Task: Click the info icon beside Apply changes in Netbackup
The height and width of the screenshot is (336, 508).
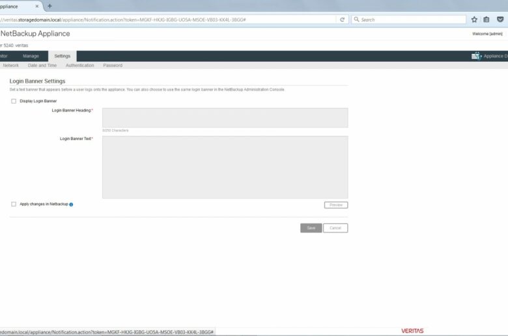Action: pyautogui.click(x=71, y=204)
